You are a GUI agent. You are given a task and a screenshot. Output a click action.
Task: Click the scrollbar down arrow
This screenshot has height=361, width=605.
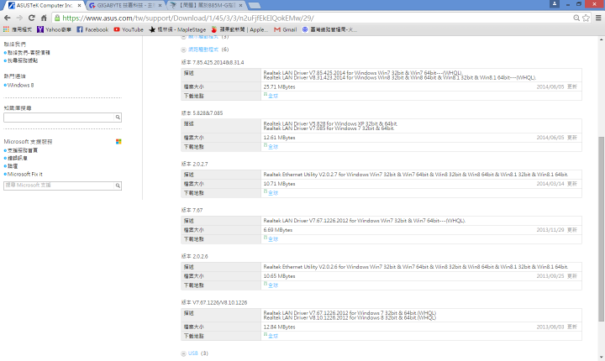pyautogui.click(x=601, y=357)
